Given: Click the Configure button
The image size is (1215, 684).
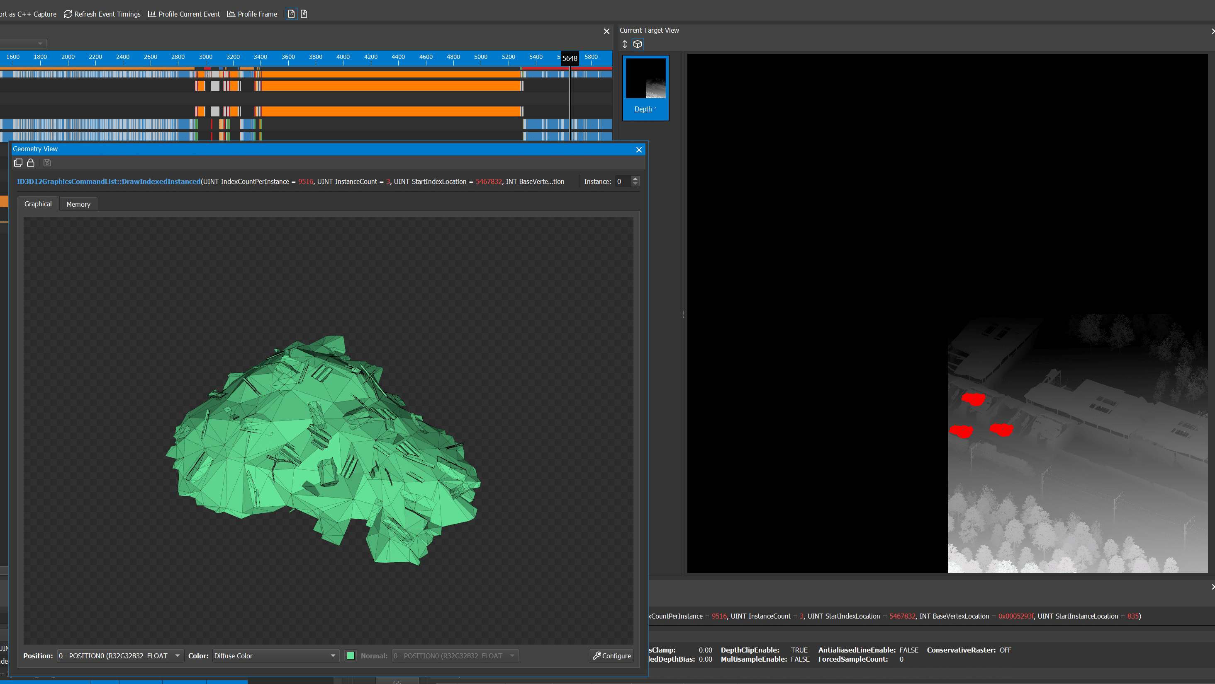Looking at the screenshot, I should click(x=612, y=656).
